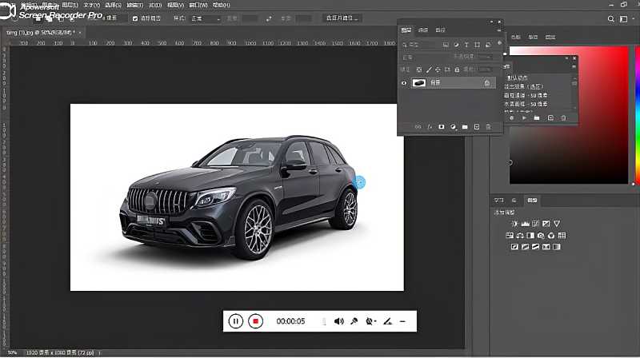Select the 默认动作 action set

(518, 78)
